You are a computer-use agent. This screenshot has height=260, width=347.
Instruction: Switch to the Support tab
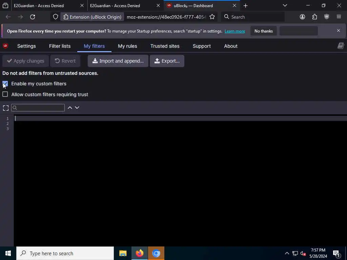(x=202, y=46)
